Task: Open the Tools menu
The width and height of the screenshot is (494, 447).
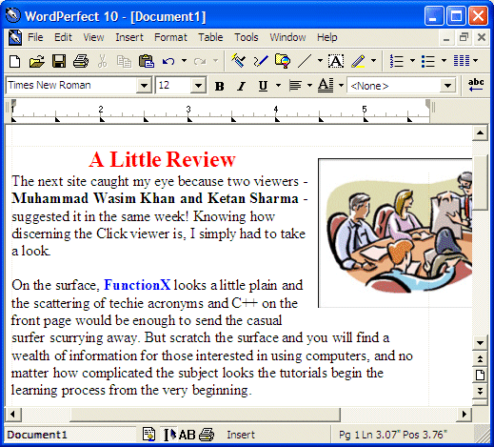Action: 247,37
